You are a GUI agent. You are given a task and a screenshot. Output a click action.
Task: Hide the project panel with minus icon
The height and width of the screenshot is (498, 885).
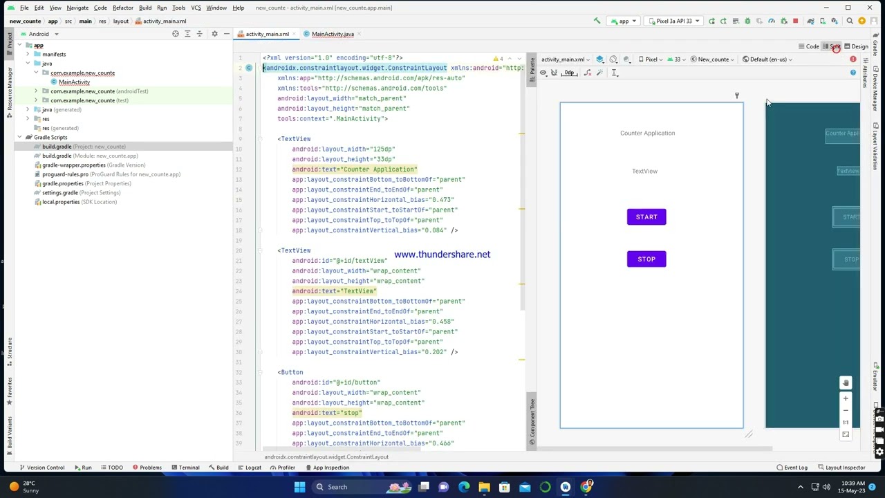(227, 34)
